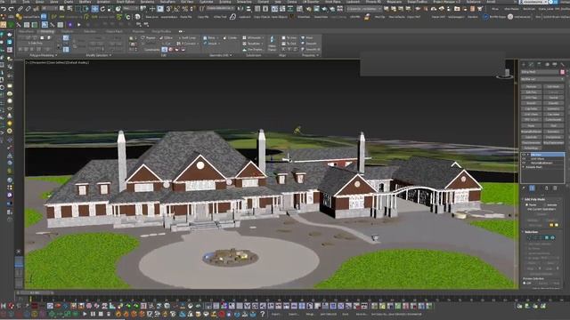570x320 pixels.
Task: Select the Unlink Selection tool
Action: (28, 9)
